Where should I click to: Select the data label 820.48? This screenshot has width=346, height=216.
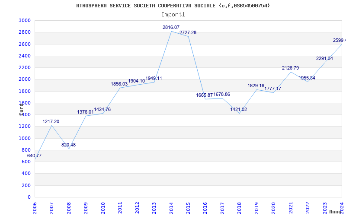(x=68, y=145)
